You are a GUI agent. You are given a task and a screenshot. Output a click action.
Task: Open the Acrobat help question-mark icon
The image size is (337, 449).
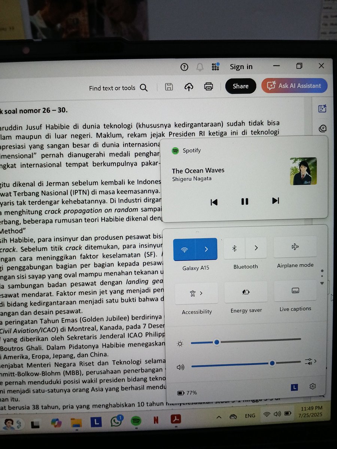184,67
